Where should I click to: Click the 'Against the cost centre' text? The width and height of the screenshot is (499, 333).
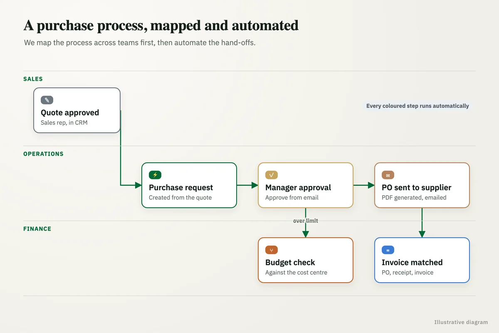296,272
